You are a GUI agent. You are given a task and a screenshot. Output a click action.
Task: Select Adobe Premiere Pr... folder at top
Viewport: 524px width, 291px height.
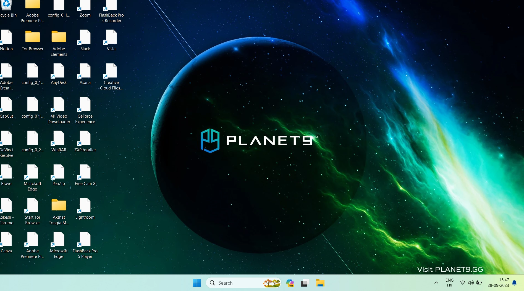33,12
